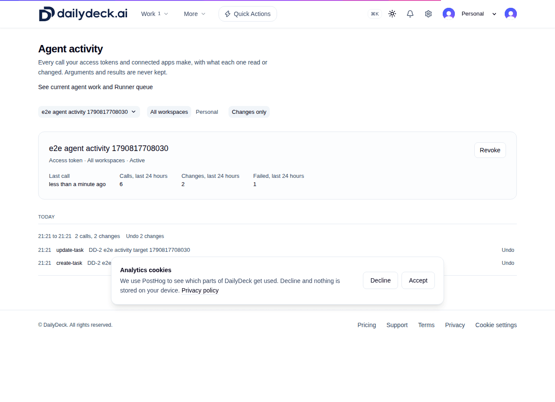Open the Pricing footer link
The width and height of the screenshot is (555, 402).
(x=367, y=325)
